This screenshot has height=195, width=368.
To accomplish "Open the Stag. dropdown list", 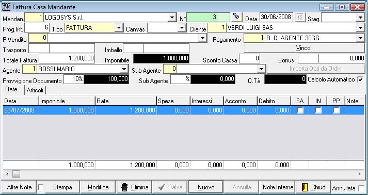I will 360,18.
